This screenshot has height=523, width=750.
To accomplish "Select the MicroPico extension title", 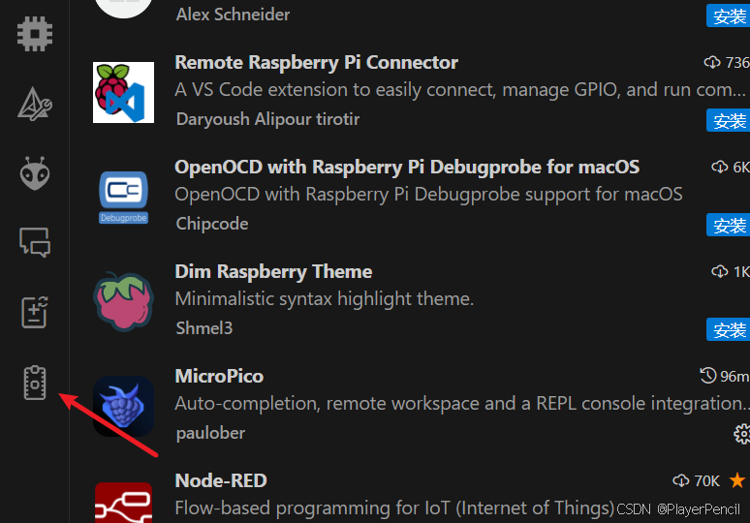I will 219,376.
